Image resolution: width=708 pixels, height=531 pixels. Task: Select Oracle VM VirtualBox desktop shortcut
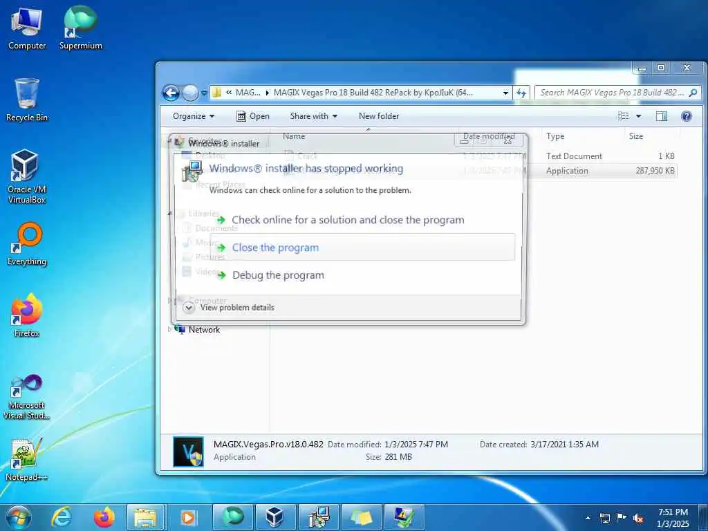[x=27, y=177]
